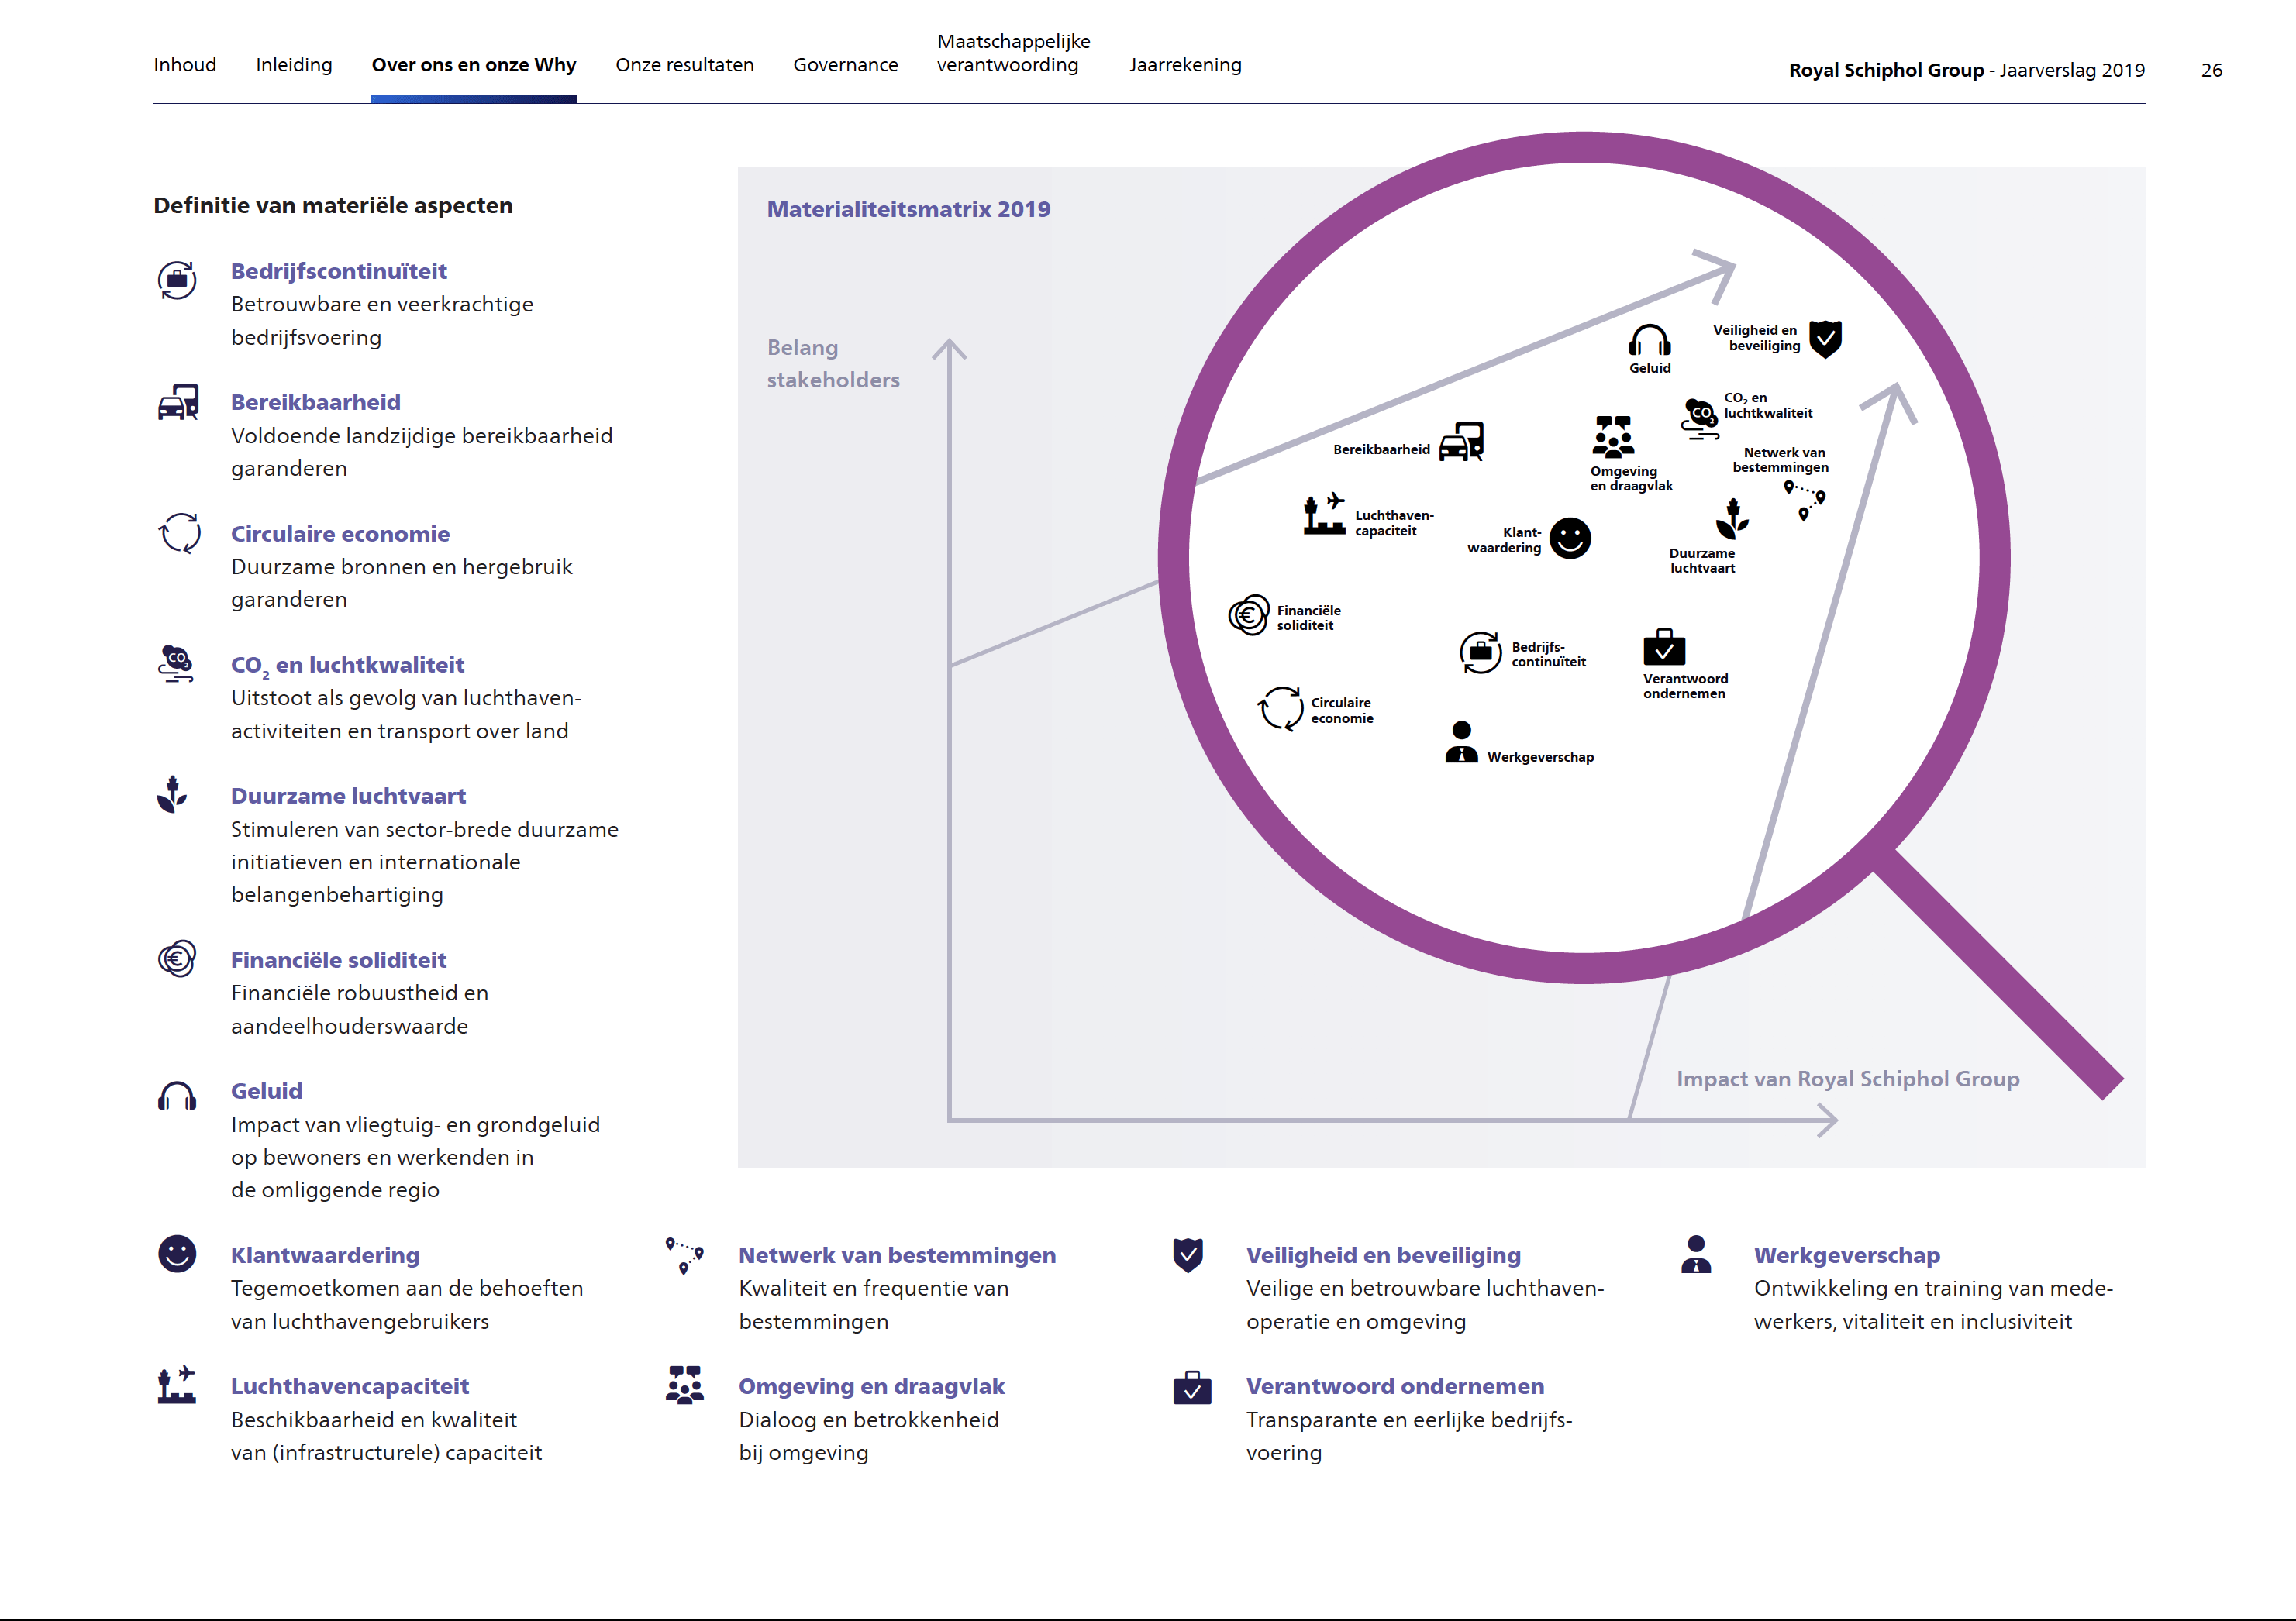The height and width of the screenshot is (1621, 2296).
Task: Click the Bedrijfscontinuïteit briefcase icon in definitions
Action: (x=177, y=280)
